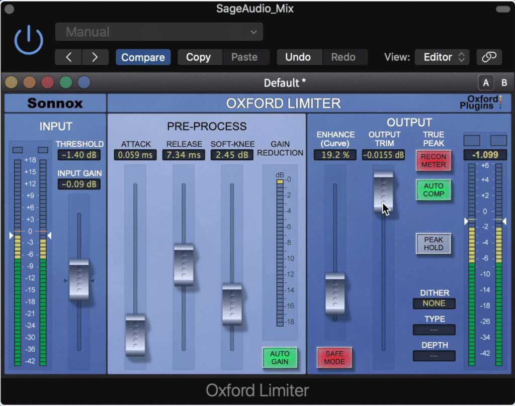
Task: Open the dither Depth selector
Action: [434, 356]
